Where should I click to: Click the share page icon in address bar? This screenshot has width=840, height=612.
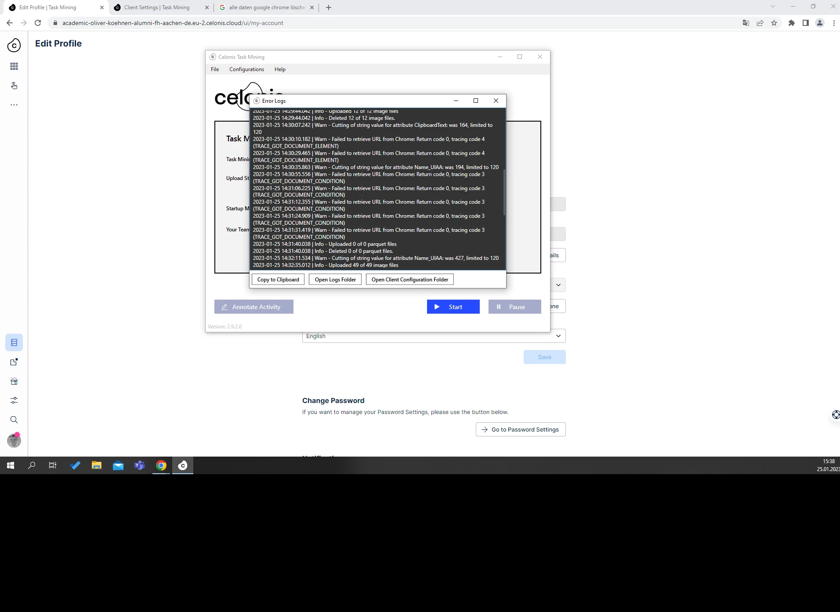click(760, 23)
